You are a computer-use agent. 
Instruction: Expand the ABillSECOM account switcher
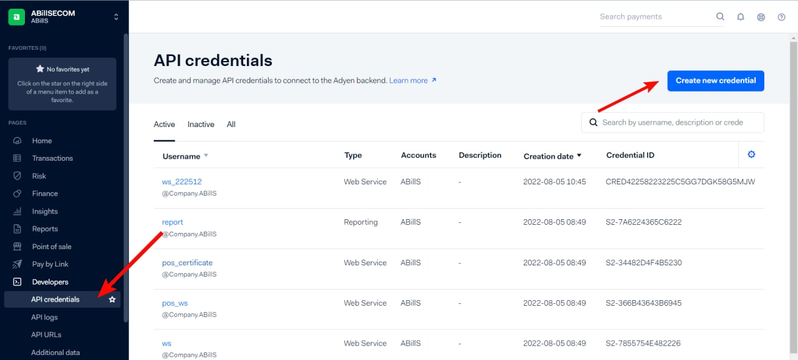pyautogui.click(x=116, y=17)
